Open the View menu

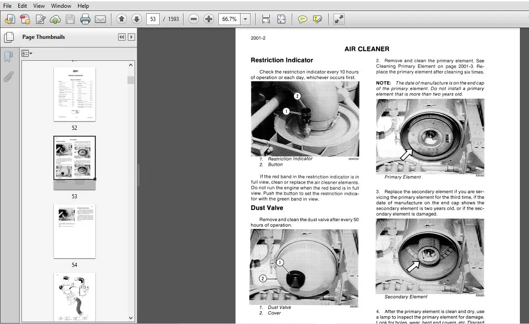click(39, 6)
